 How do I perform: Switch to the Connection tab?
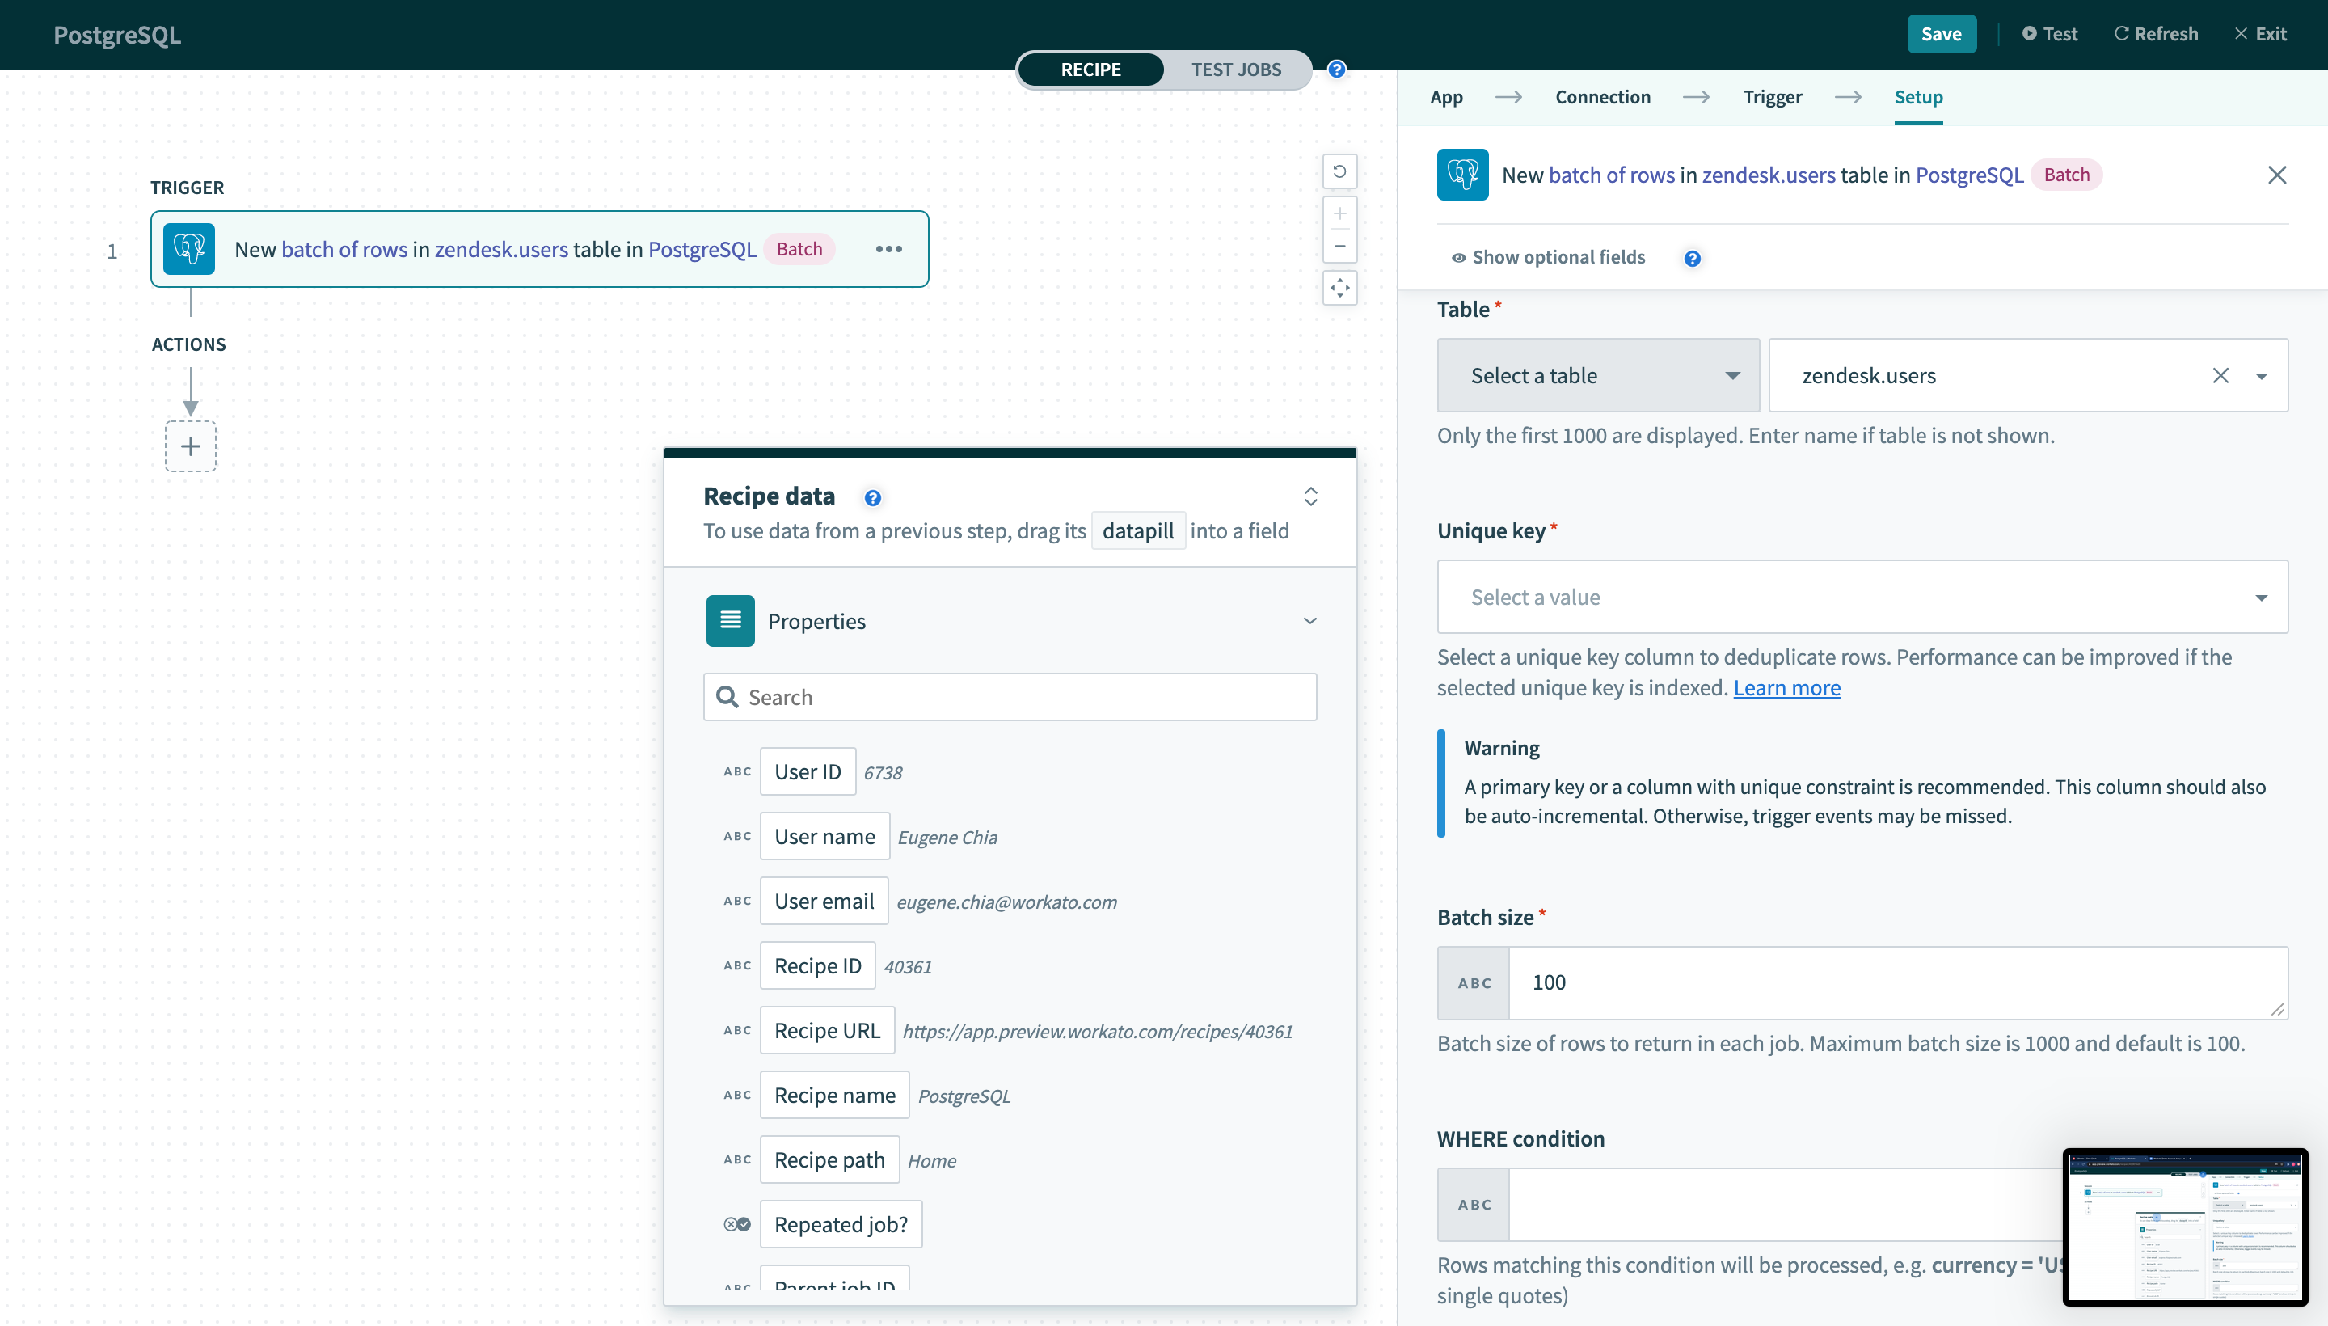coord(1602,96)
